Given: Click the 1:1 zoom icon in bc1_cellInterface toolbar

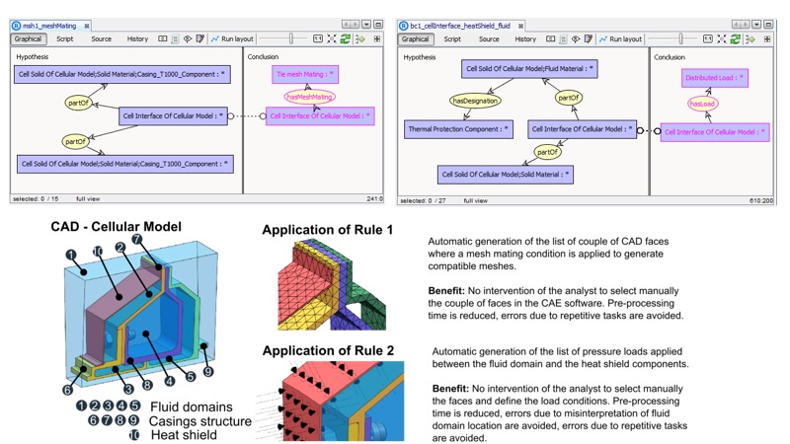Looking at the screenshot, I should coord(704,39).
